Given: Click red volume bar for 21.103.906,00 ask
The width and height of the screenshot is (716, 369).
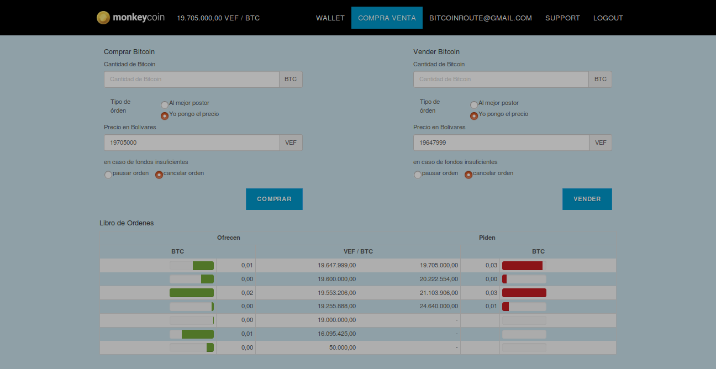Looking at the screenshot, I should click(524, 293).
